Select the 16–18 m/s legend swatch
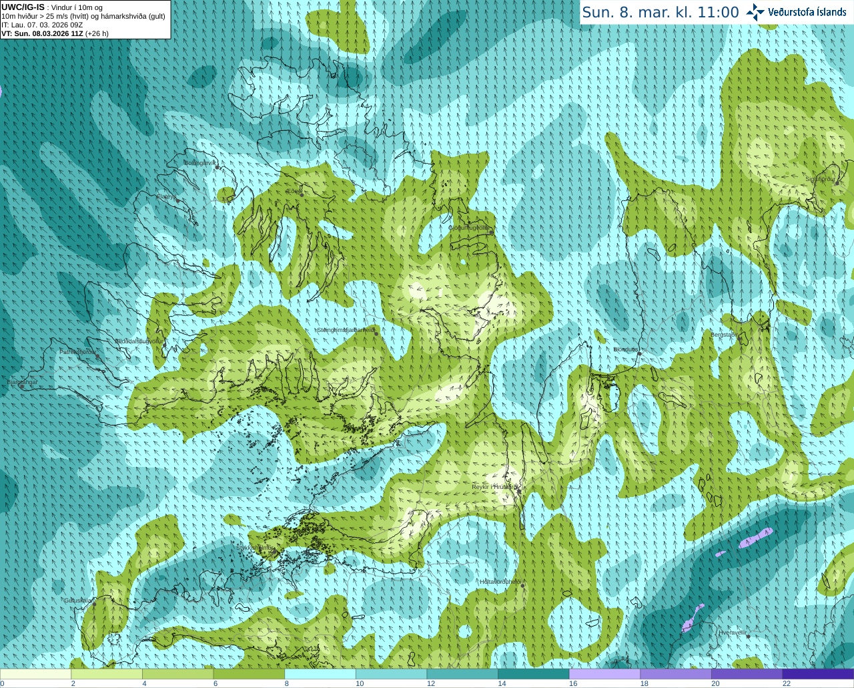This screenshot has height=688, width=854. coord(604,674)
